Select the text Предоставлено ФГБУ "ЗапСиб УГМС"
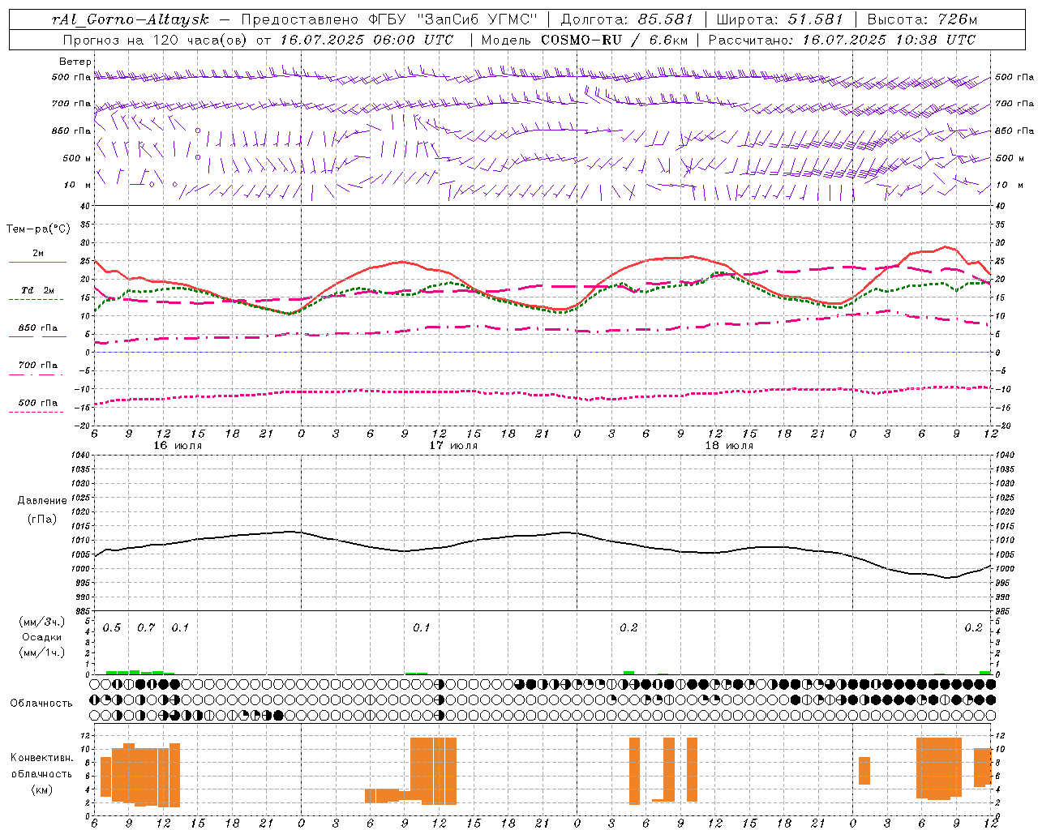This screenshot has width=1038, height=830. pos(390,19)
